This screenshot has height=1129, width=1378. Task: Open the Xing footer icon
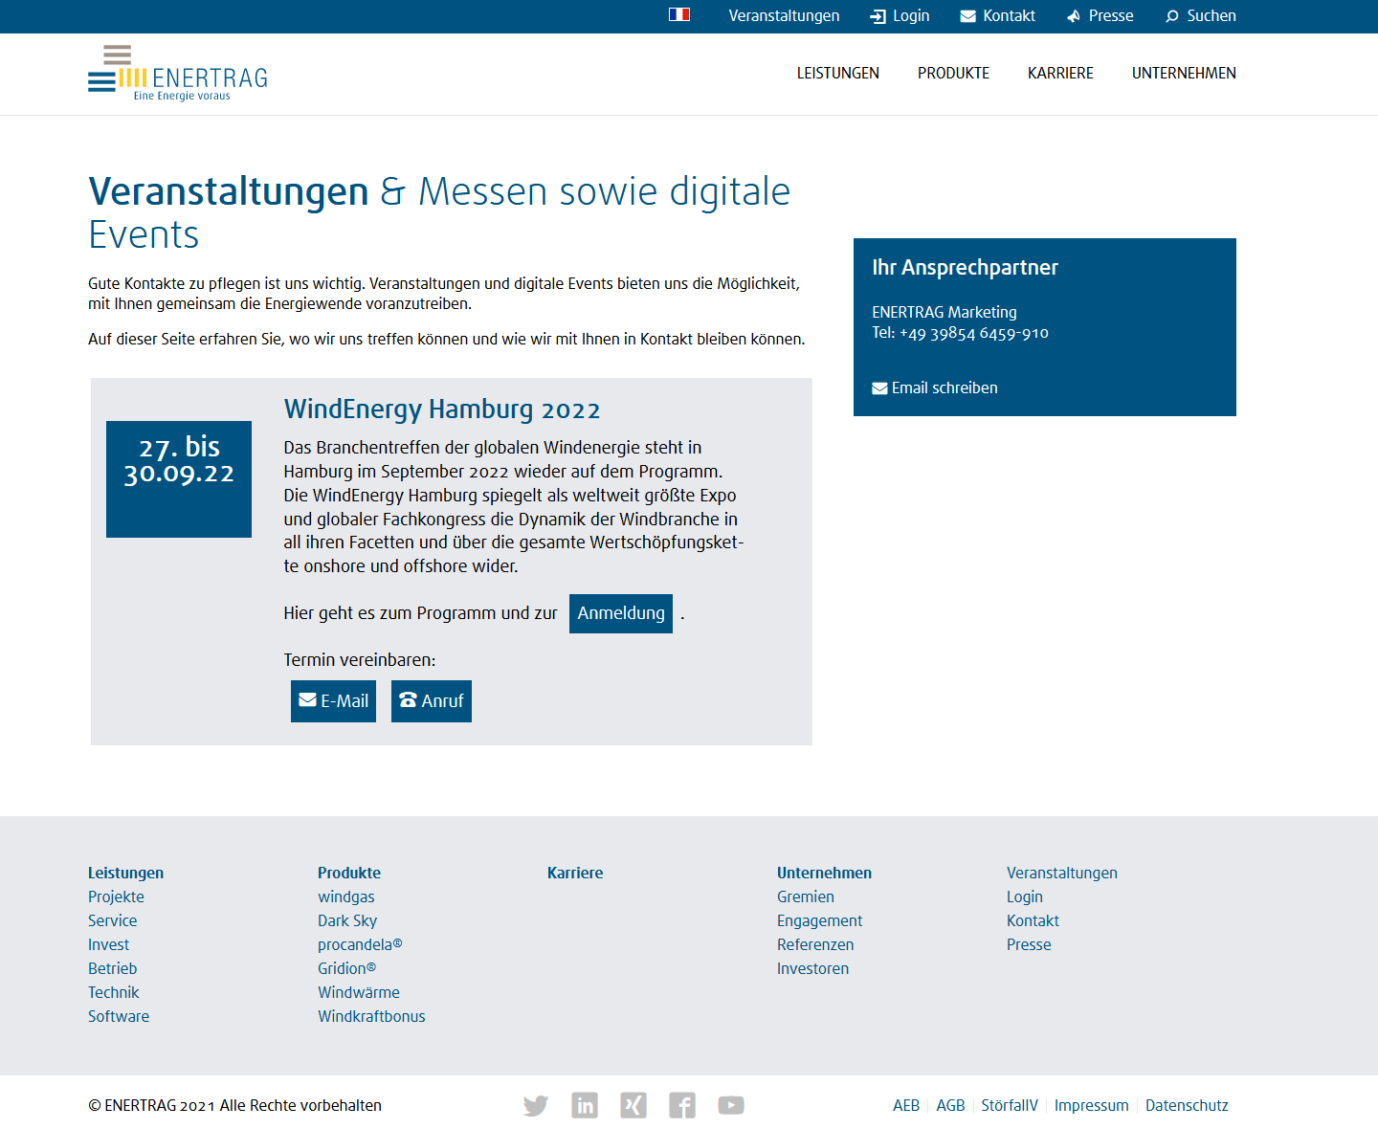[x=633, y=1105]
